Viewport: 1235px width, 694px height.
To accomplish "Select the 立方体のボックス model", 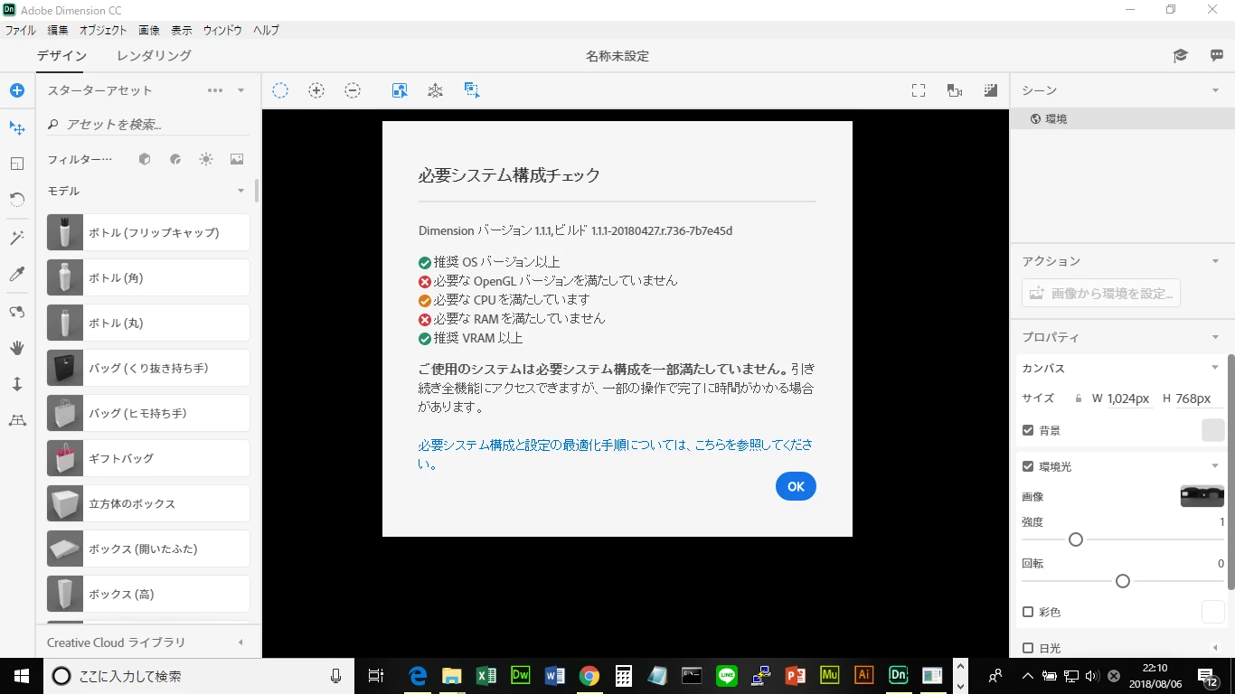I will pos(148,503).
